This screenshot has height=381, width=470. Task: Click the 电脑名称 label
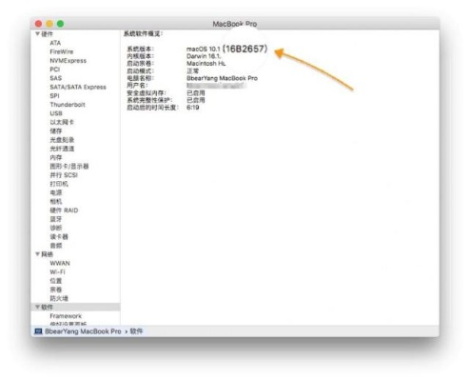tap(141, 78)
